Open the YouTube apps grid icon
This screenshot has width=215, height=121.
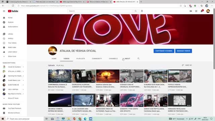click(196, 11)
